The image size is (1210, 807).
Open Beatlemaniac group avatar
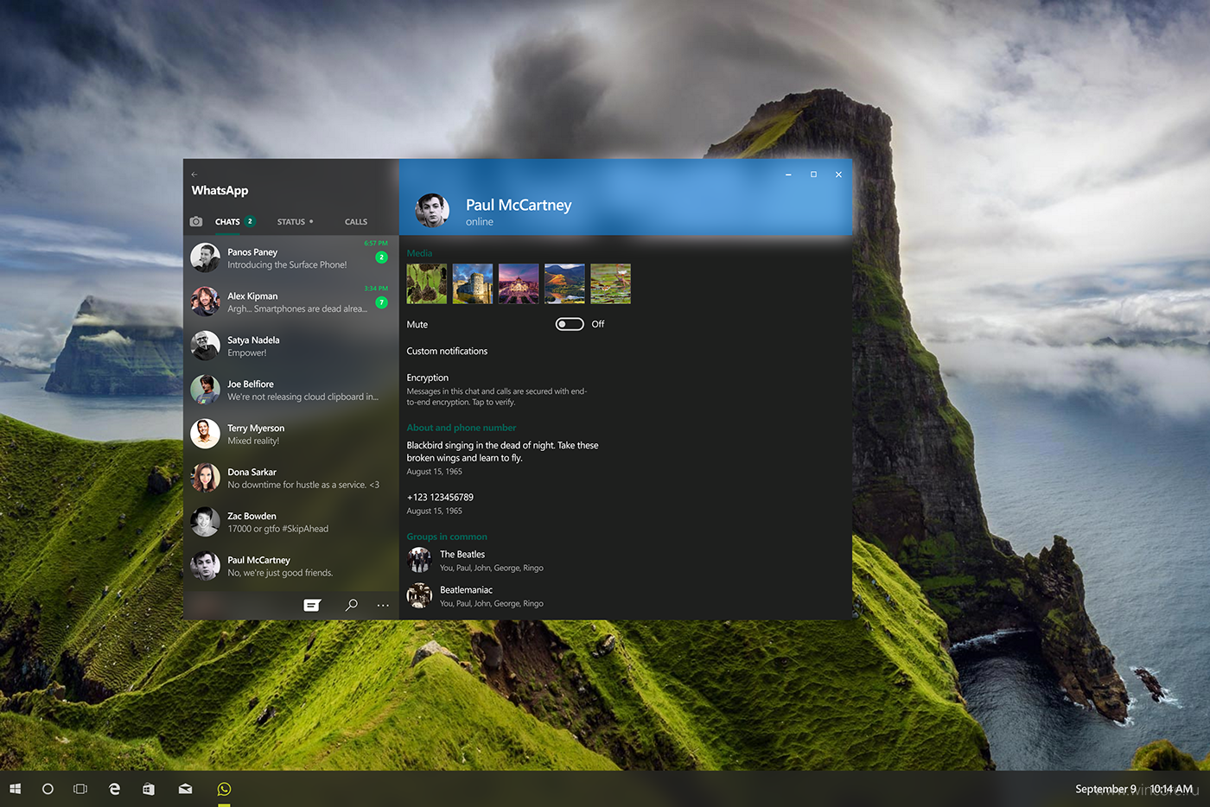(420, 595)
